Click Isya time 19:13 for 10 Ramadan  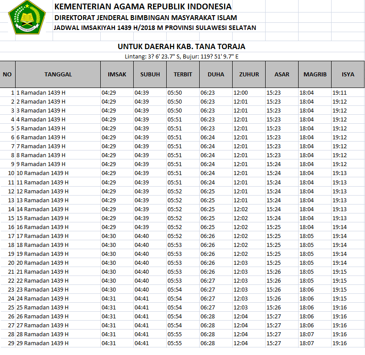tap(348, 173)
